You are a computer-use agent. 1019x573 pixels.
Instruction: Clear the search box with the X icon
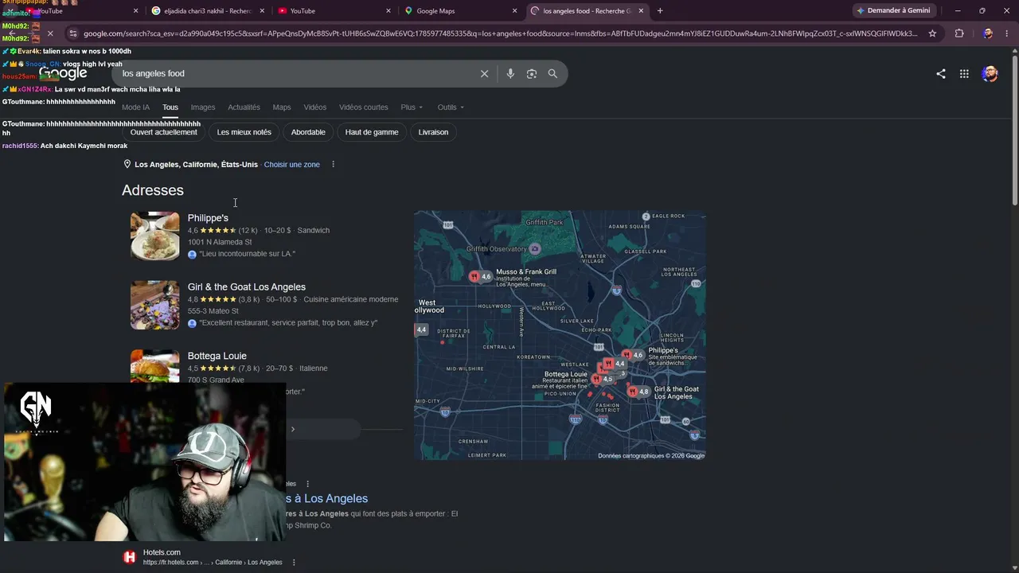484,73
